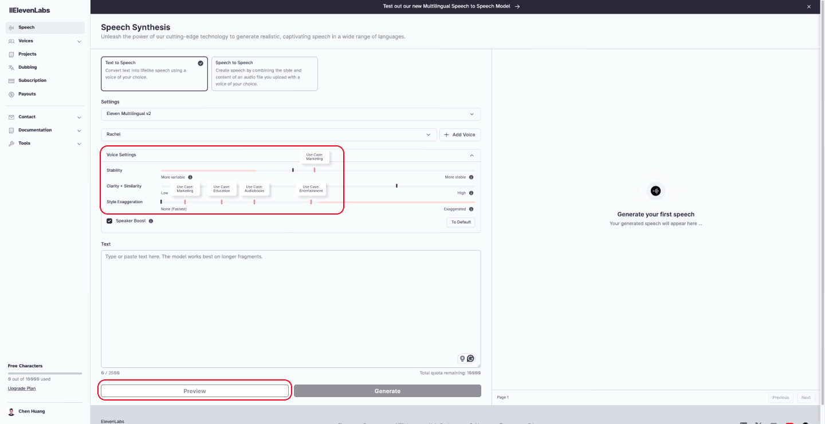The width and height of the screenshot is (825, 424).
Task: Expand the Tools sidebar submenu
Action: point(79,144)
